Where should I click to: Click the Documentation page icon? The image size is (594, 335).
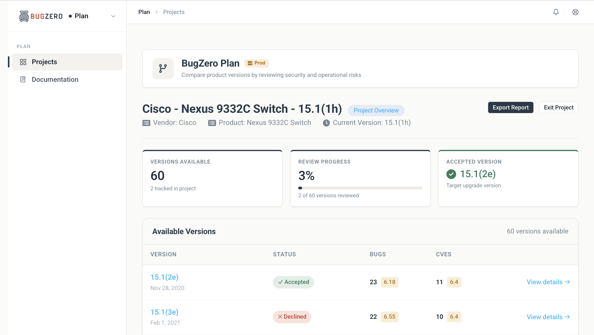(23, 80)
